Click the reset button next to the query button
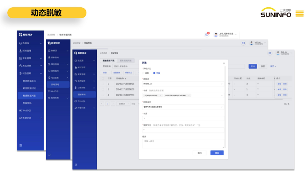The image size is (307, 173). click(263, 66)
